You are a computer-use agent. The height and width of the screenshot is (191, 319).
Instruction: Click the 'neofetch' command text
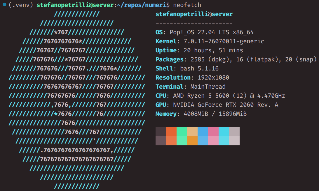pyautogui.click(x=187, y=5)
